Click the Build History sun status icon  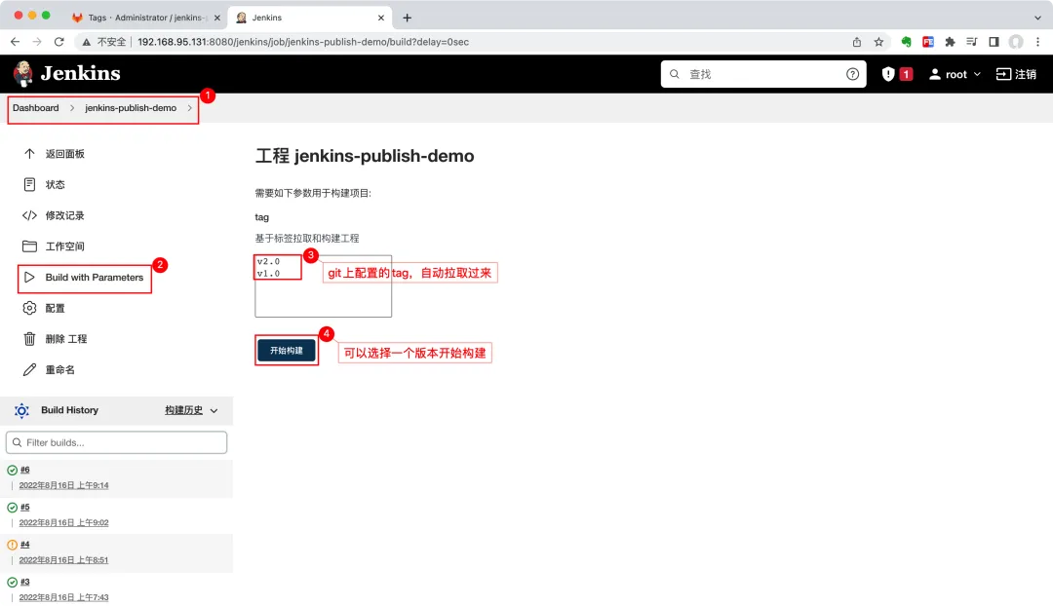click(21, 411)
